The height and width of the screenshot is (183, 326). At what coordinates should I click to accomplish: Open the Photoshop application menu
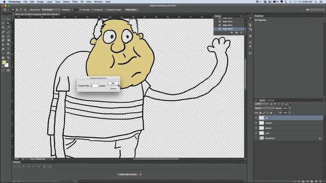[15, 2]
